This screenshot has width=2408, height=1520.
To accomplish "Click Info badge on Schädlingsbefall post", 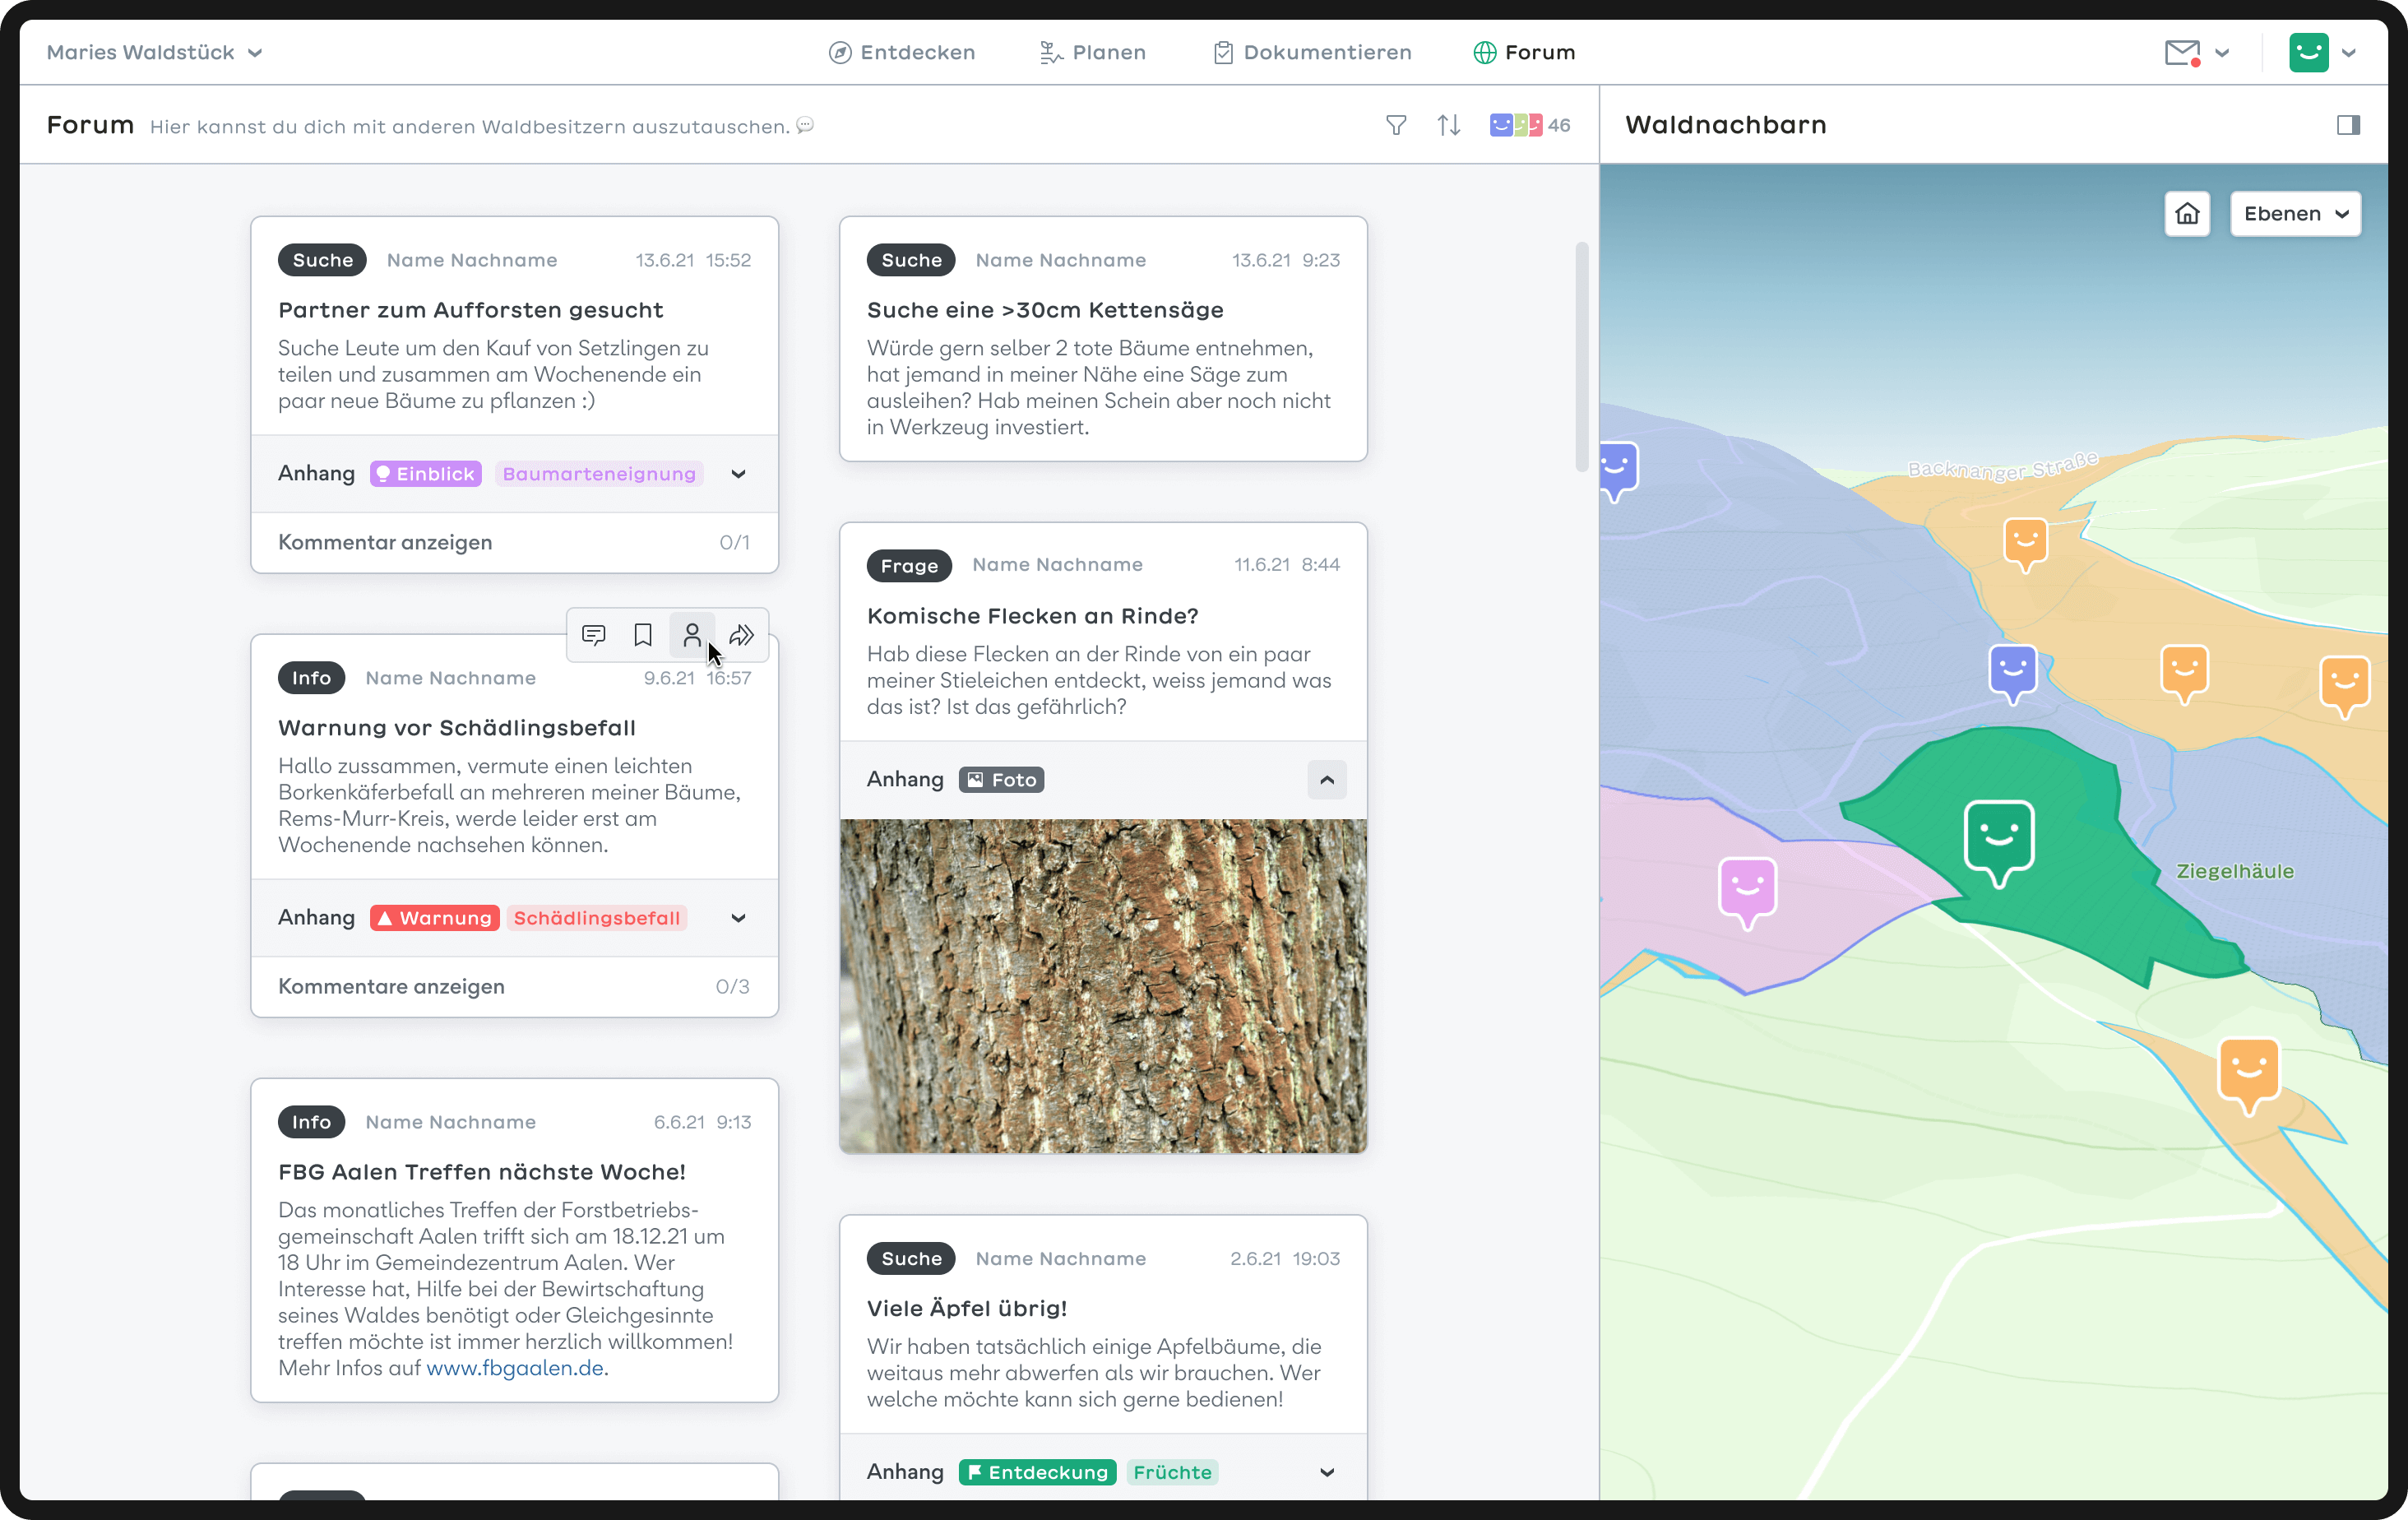I will click(x=311, y=677).
